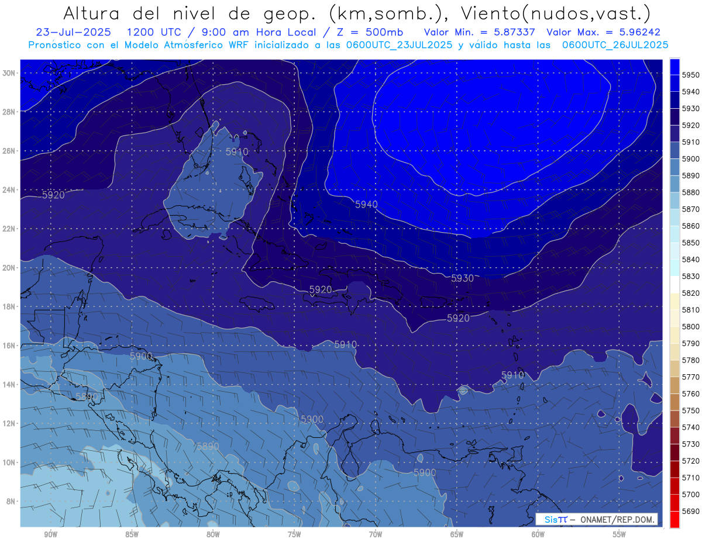
Task: Click the 5910 contour label near the Bahamas
Action: pos(237,151)
